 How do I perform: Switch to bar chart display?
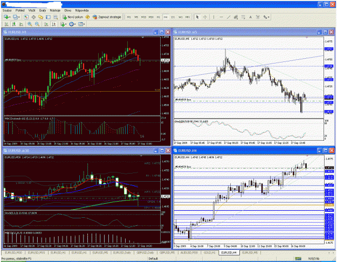(x=6, y=24)
